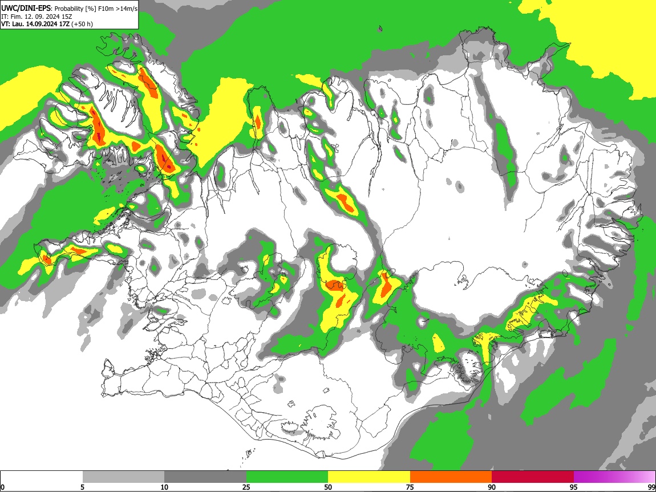Click the yellow 50–75 legend band
This screenshot has width=656, height=492.
point(369,477)
